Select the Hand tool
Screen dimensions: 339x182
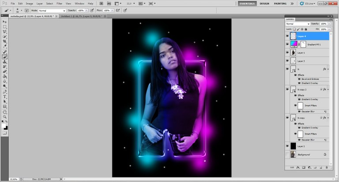point(4,112)
